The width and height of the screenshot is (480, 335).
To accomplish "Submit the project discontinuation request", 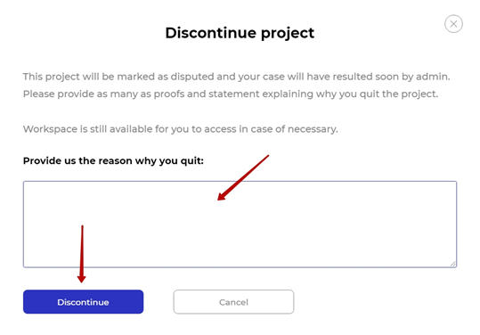I will pyautogui.click(x=84, y=302).
